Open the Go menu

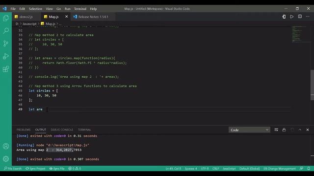(58, 9)
